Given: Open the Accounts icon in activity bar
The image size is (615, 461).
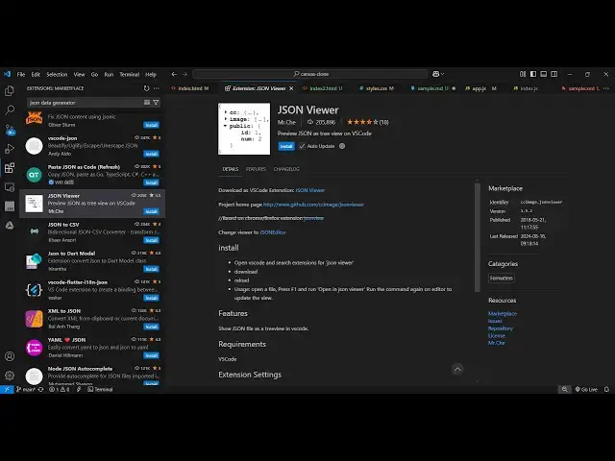Looking at the screenshot, I should click(x=10, y=356).
